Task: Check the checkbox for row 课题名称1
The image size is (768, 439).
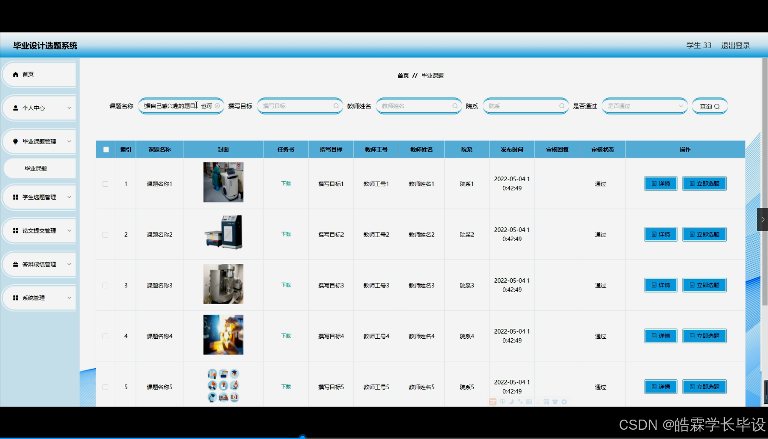Action: 105,184
